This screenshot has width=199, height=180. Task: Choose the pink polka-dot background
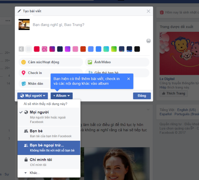(44, 49)
